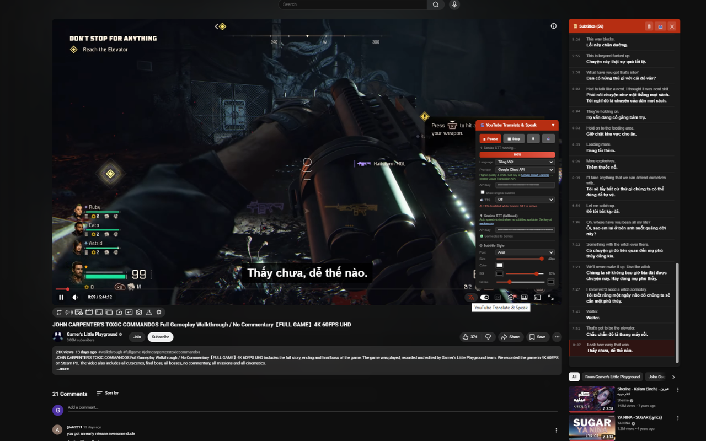Click the YouTube search box
Image resolution: width=706 pixels, height=441 pixels.
tap(352, 4)
